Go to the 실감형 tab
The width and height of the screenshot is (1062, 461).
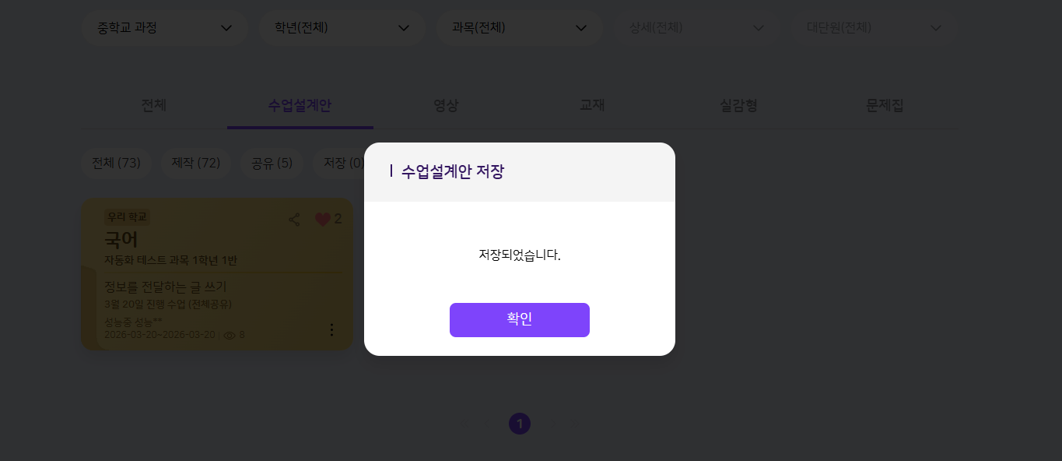point(739,106)
